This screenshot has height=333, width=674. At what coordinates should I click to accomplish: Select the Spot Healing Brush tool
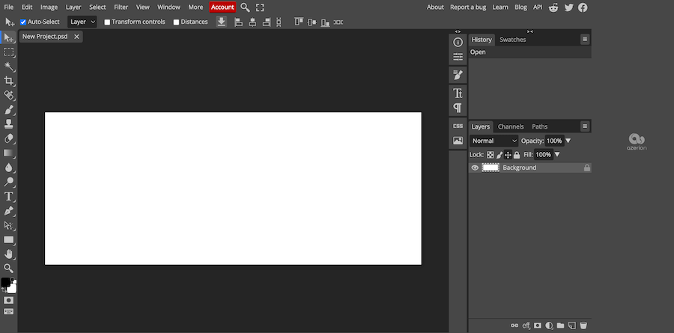[x=8, y=95]
